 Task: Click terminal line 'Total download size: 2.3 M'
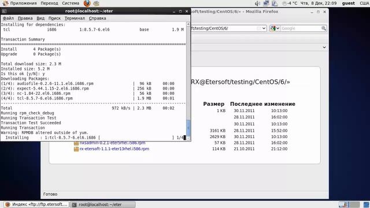pos(31,64)
